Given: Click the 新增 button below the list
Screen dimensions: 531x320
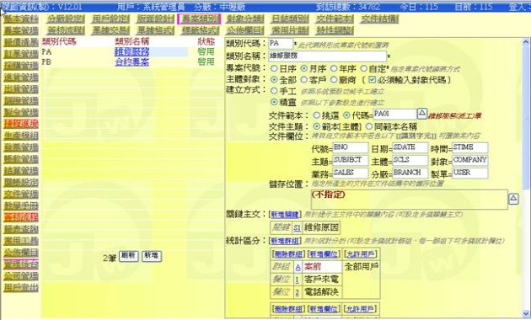Looking at the screenshot, I should tap(152, 256).
